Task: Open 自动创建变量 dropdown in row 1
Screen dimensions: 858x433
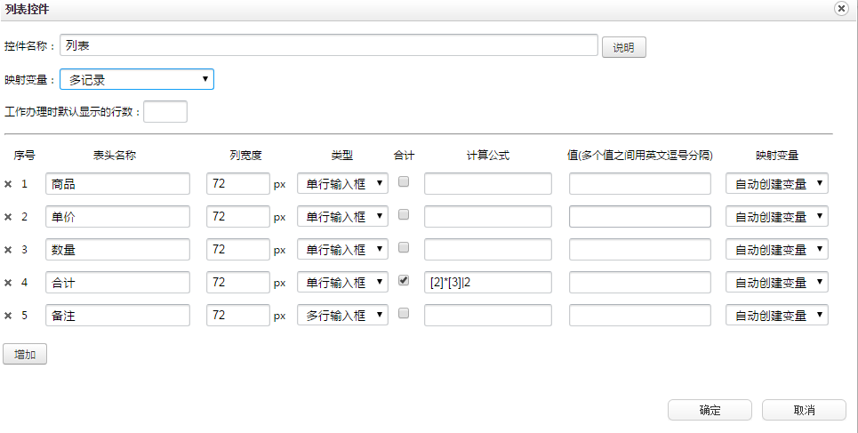Action: coord(777,184)
